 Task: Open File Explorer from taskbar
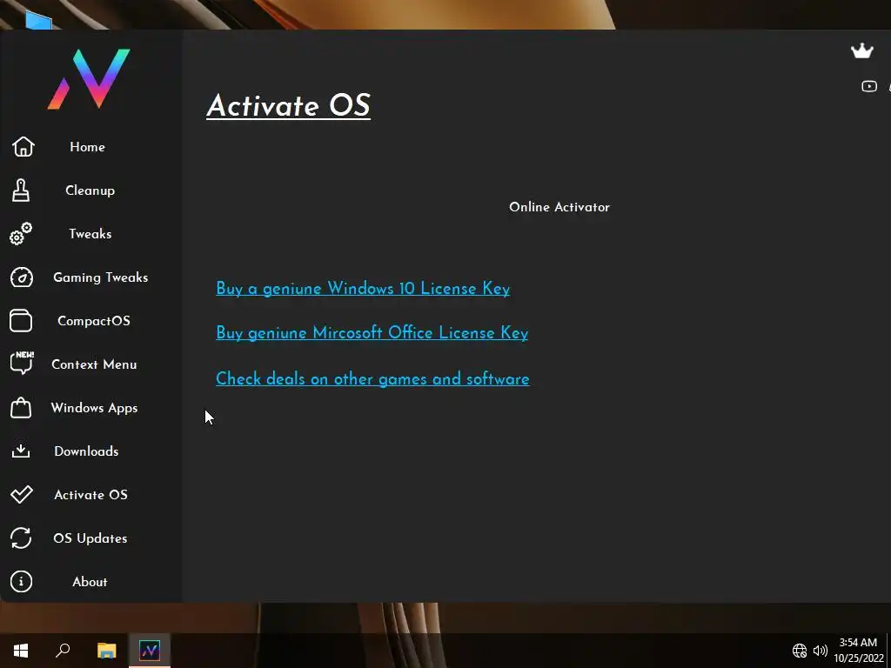(106, 651)
